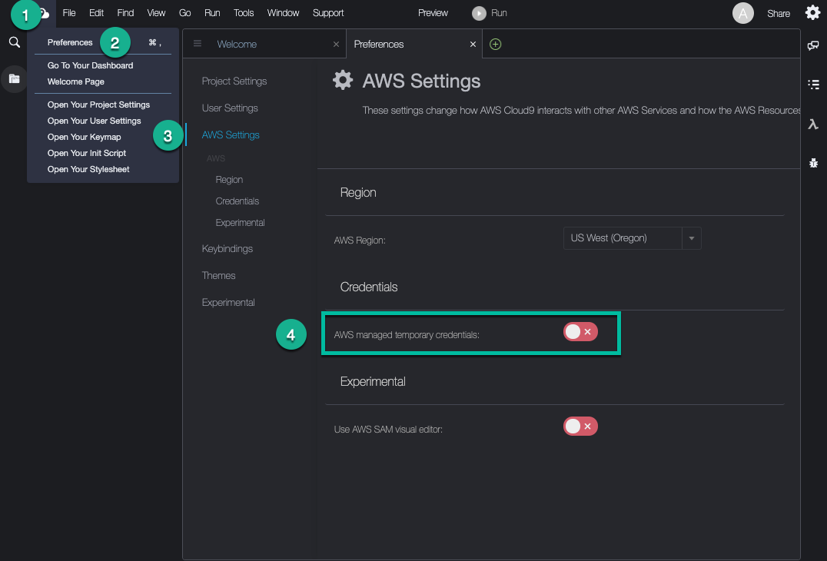Click the tab list hamburger icon

198,44
